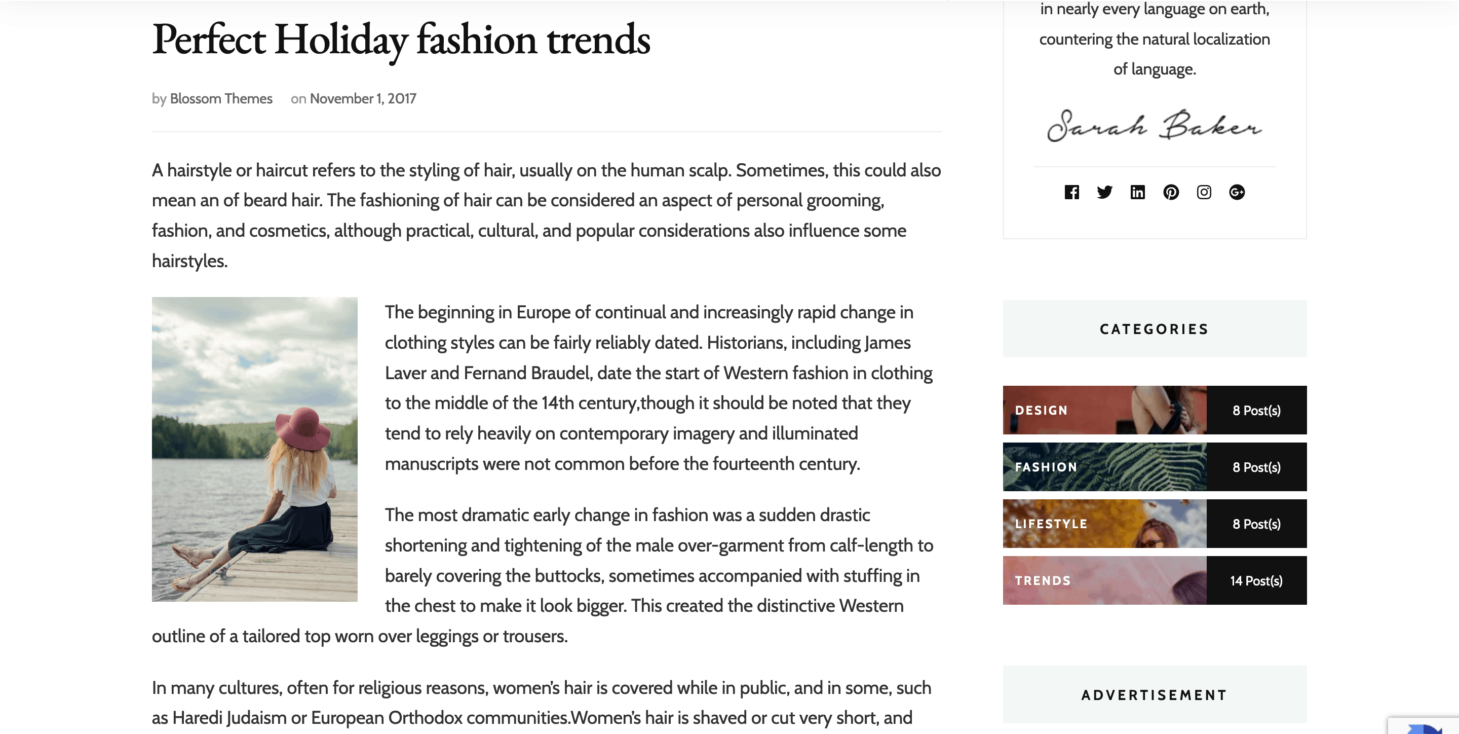The image size is (1459, 734).
Task: Open the Design category
Action: (1104, 410)
